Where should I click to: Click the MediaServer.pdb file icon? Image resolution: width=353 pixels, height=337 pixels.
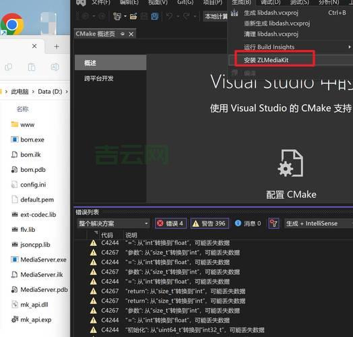click(x=14, y=290)
